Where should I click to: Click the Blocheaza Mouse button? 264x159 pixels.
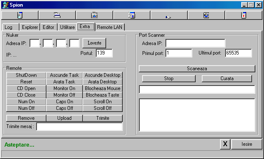102,88
